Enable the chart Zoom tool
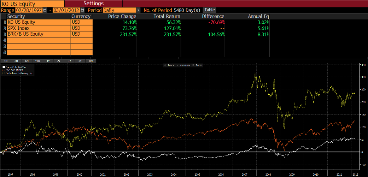This screenshot has height=177, width=368. pyautogui.click(x=197, y=65)
